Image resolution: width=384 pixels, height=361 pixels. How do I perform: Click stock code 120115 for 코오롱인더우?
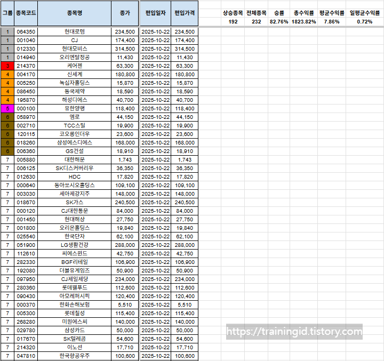point(26,134)
